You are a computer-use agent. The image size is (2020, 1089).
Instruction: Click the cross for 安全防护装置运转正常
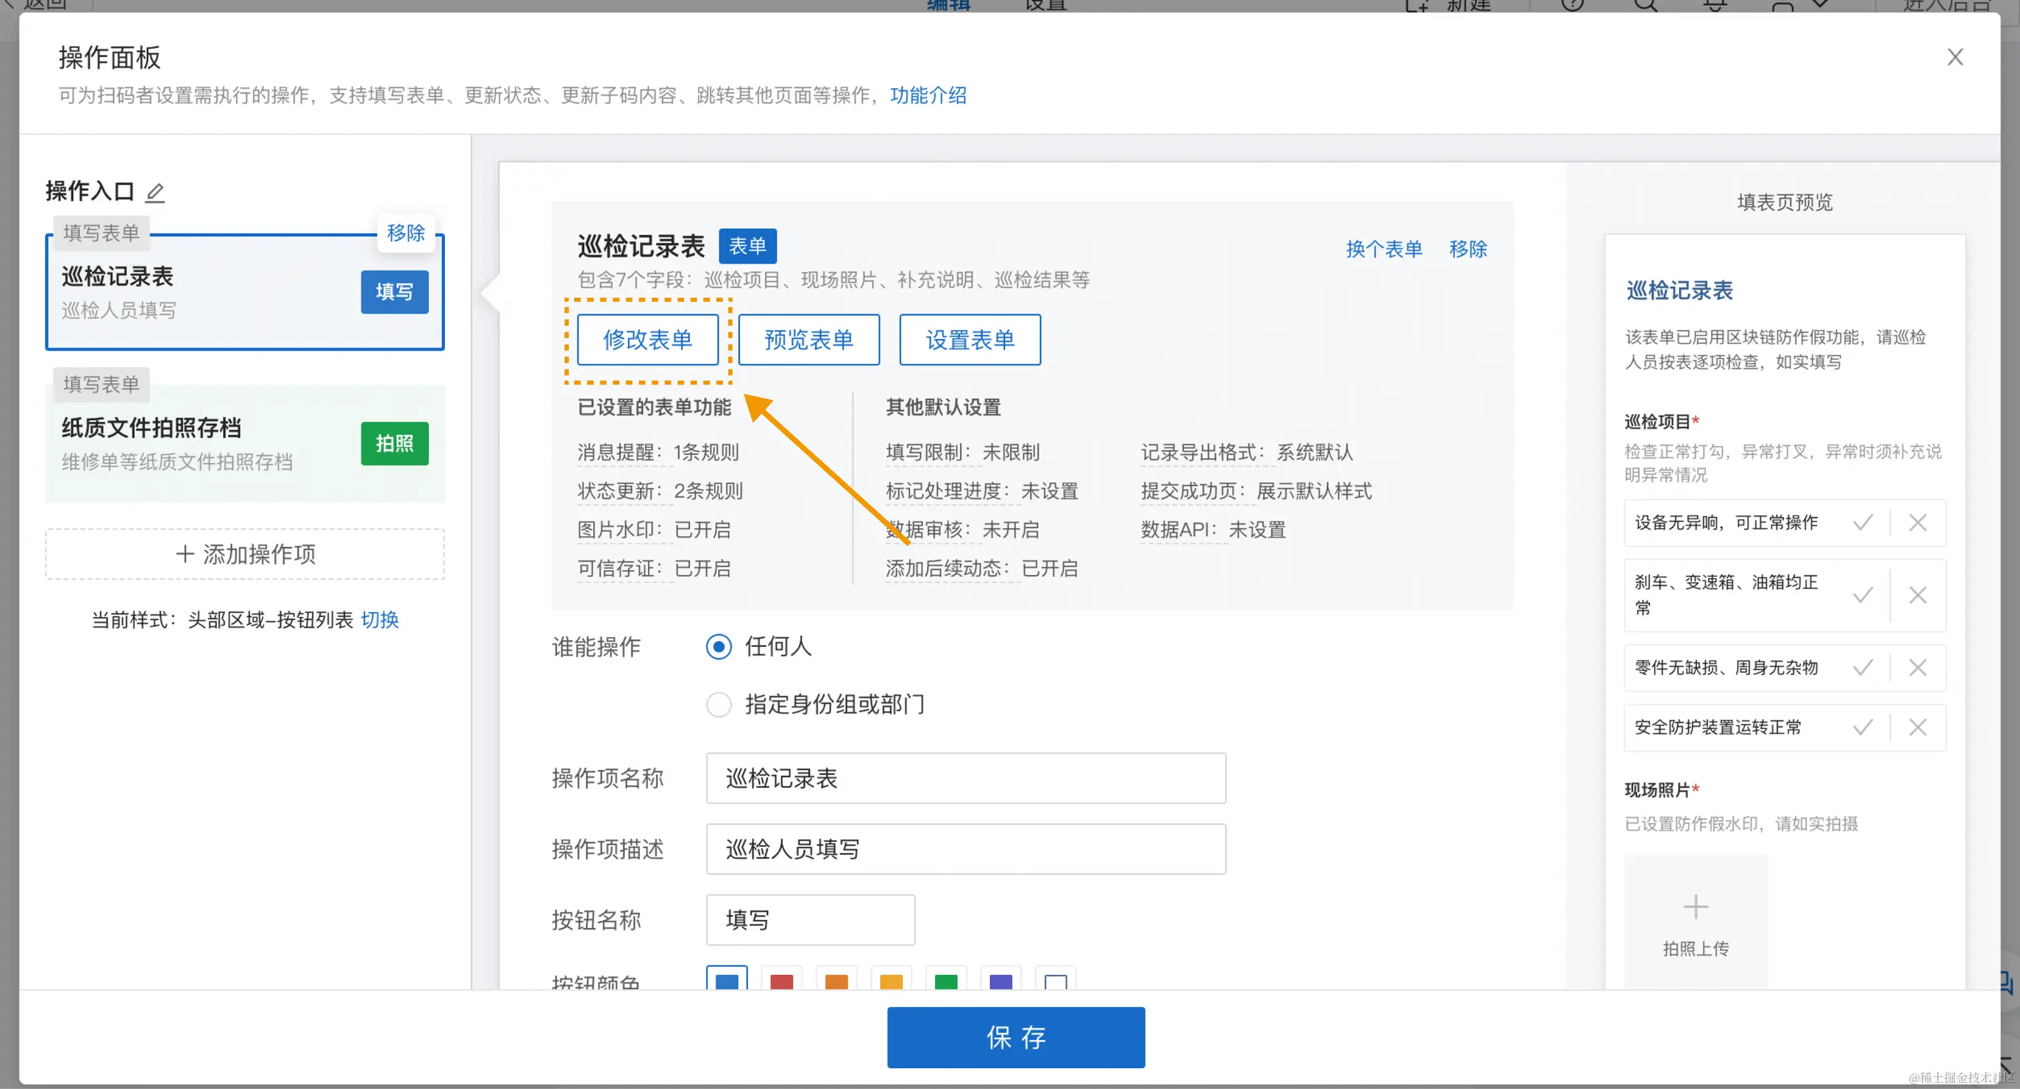[x=1918, y=728]
